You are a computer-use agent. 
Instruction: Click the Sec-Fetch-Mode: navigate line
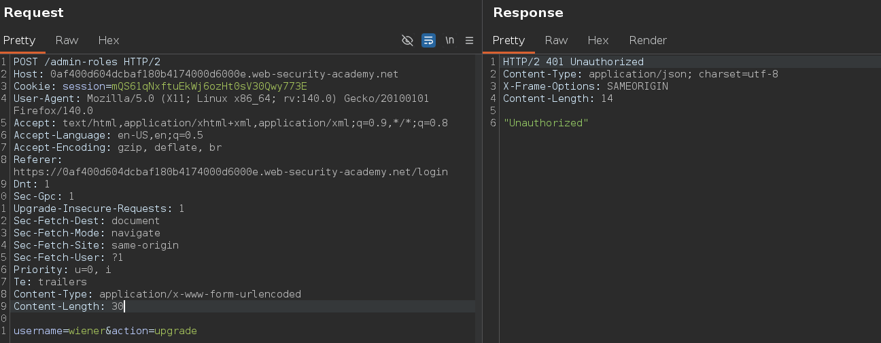tap(86, 233)
